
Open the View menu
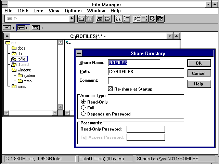(x=54, y=11)
